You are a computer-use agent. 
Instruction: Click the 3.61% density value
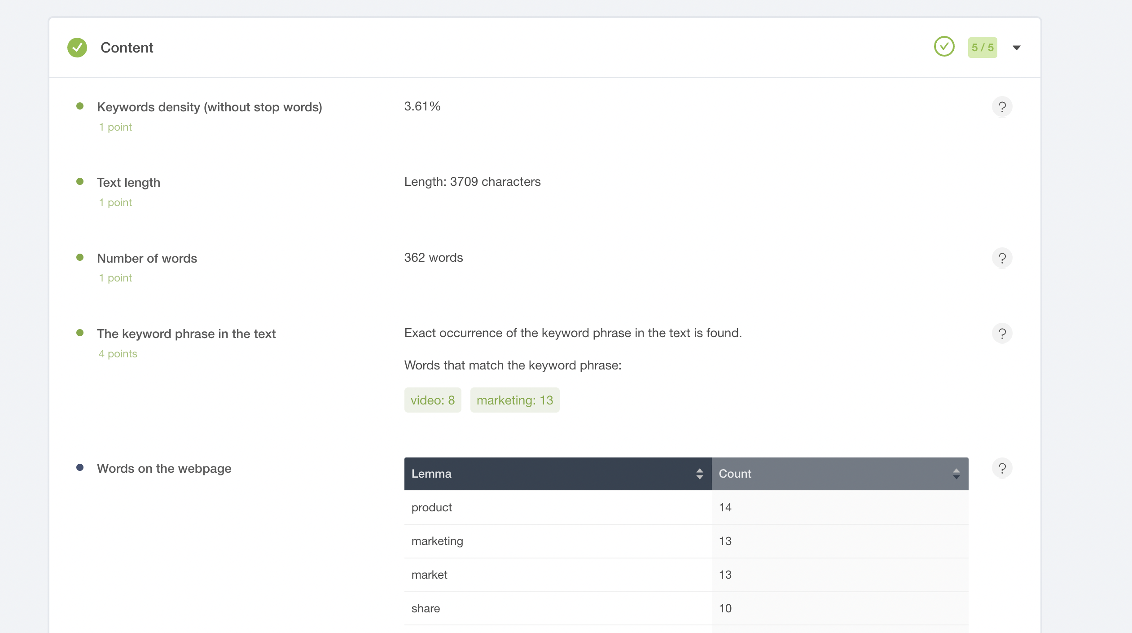point(422,106)
